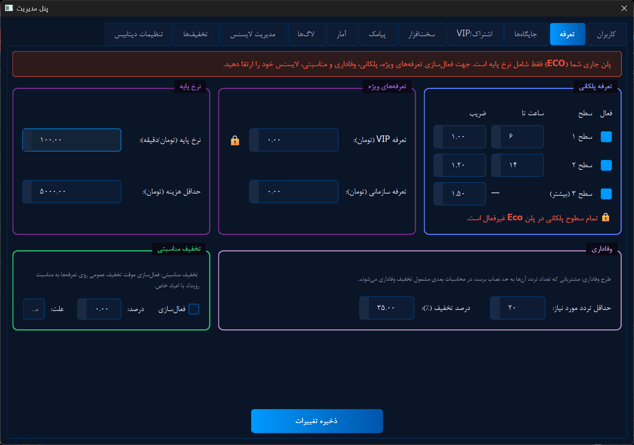Click the app icon in title bar
This screenshot has width=634, height=445.
pyautogui.click(x=9, y=8)
